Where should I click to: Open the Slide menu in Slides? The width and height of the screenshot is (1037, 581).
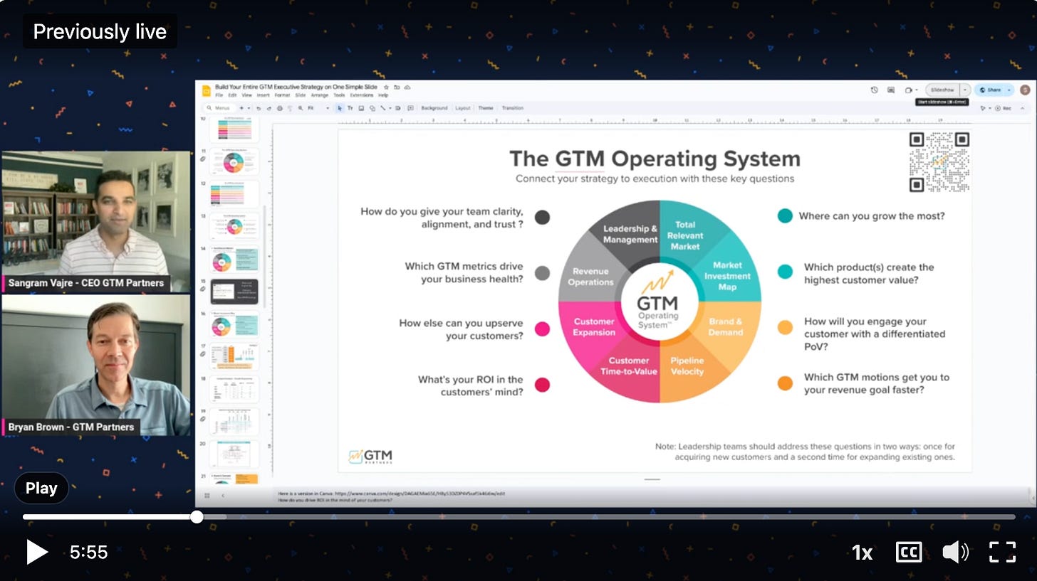(x=301, y=95)
